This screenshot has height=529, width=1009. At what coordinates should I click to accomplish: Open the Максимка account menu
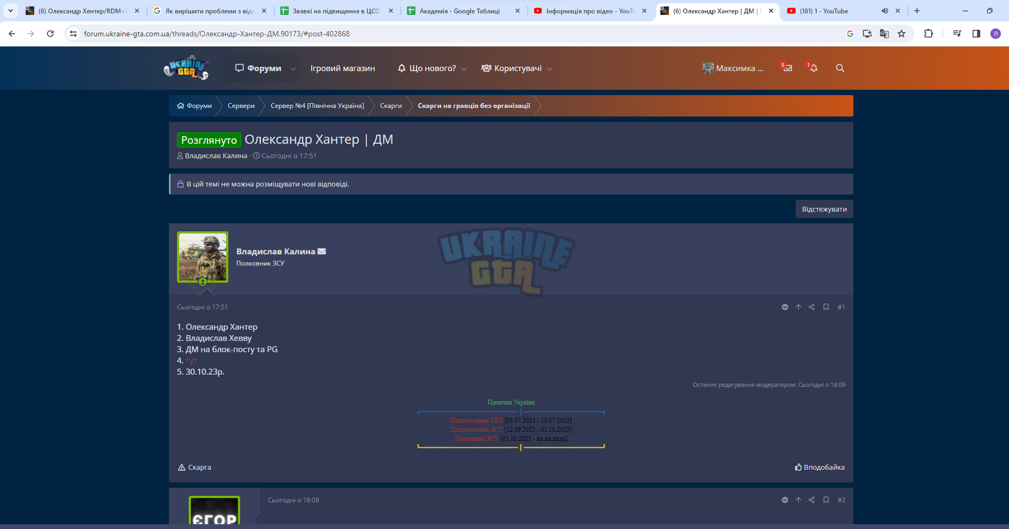(x=733, y=68)
